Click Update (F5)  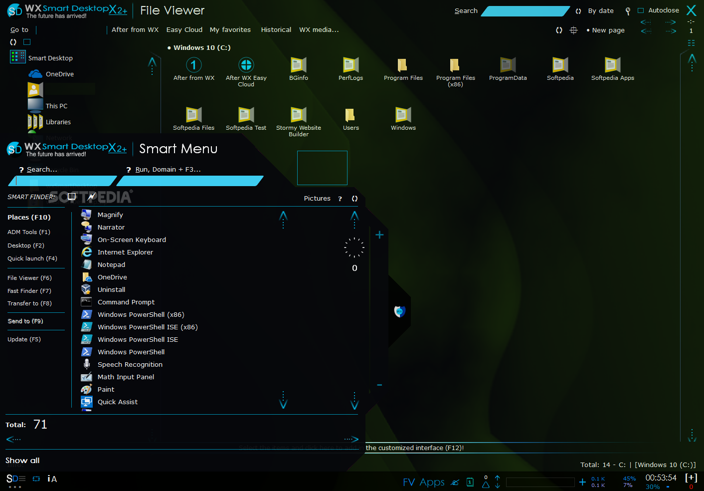point(24,339)
